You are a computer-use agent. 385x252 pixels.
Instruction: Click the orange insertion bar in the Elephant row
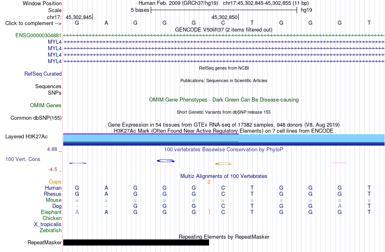coord(209,212)
